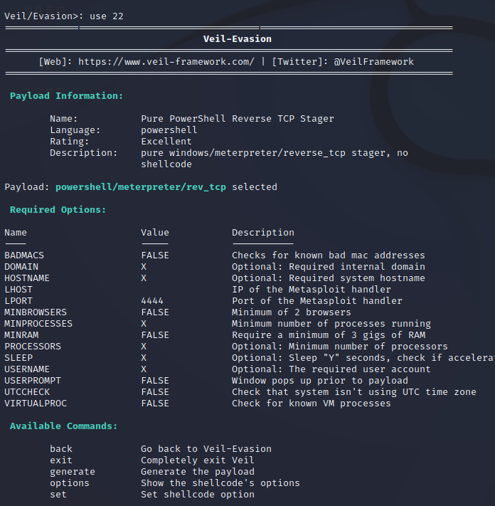The width and height of the screenshot is (495, 506).
Task: Click the 'powershell' language value
Action: click(169, 130)
